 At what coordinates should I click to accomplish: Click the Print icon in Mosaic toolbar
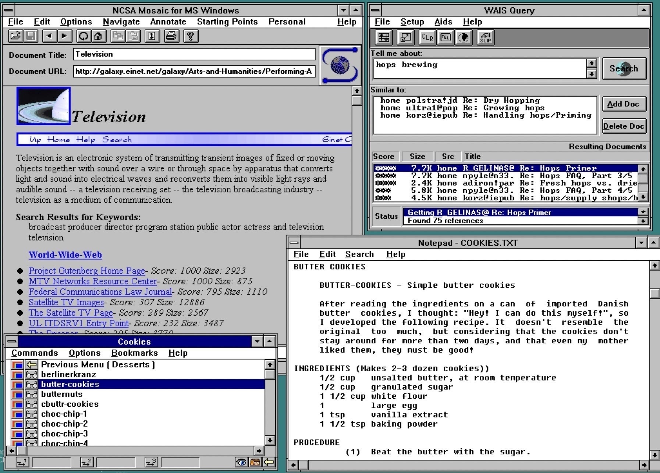point(171,36)
